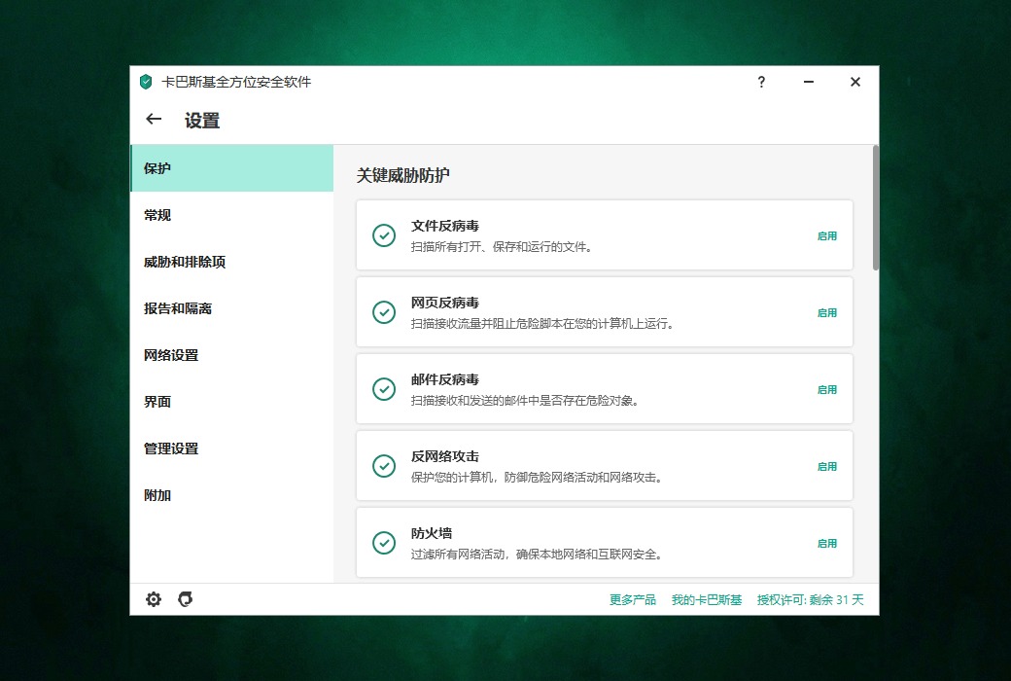
Task: Close the Kaspersky settings window
Action: pos(854,82)
